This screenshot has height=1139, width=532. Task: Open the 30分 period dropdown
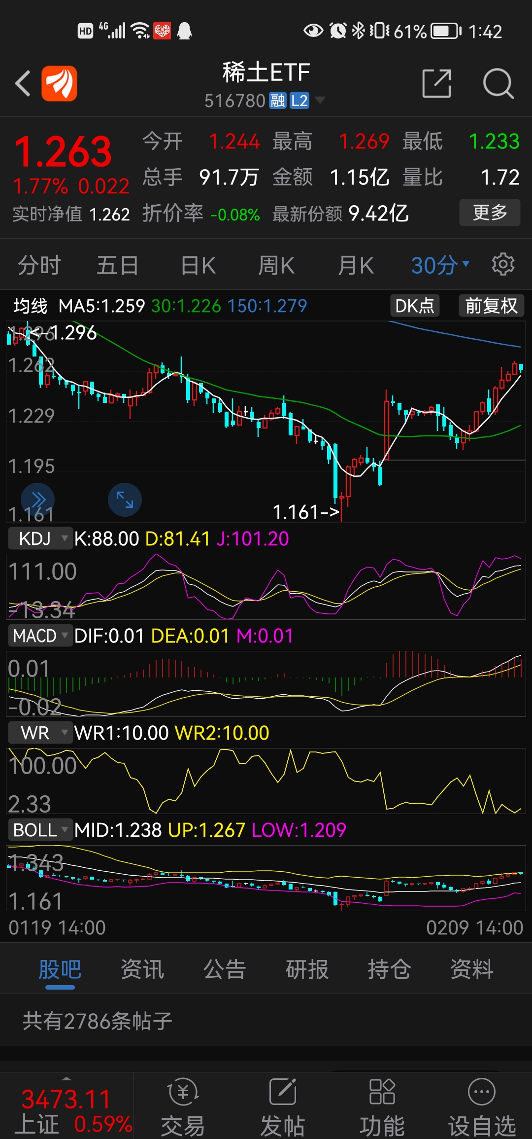click(440, 265)
